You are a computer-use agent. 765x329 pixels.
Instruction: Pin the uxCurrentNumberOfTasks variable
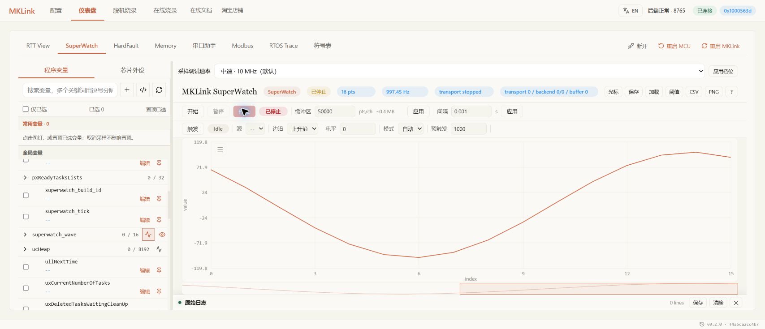coord(159,291)
